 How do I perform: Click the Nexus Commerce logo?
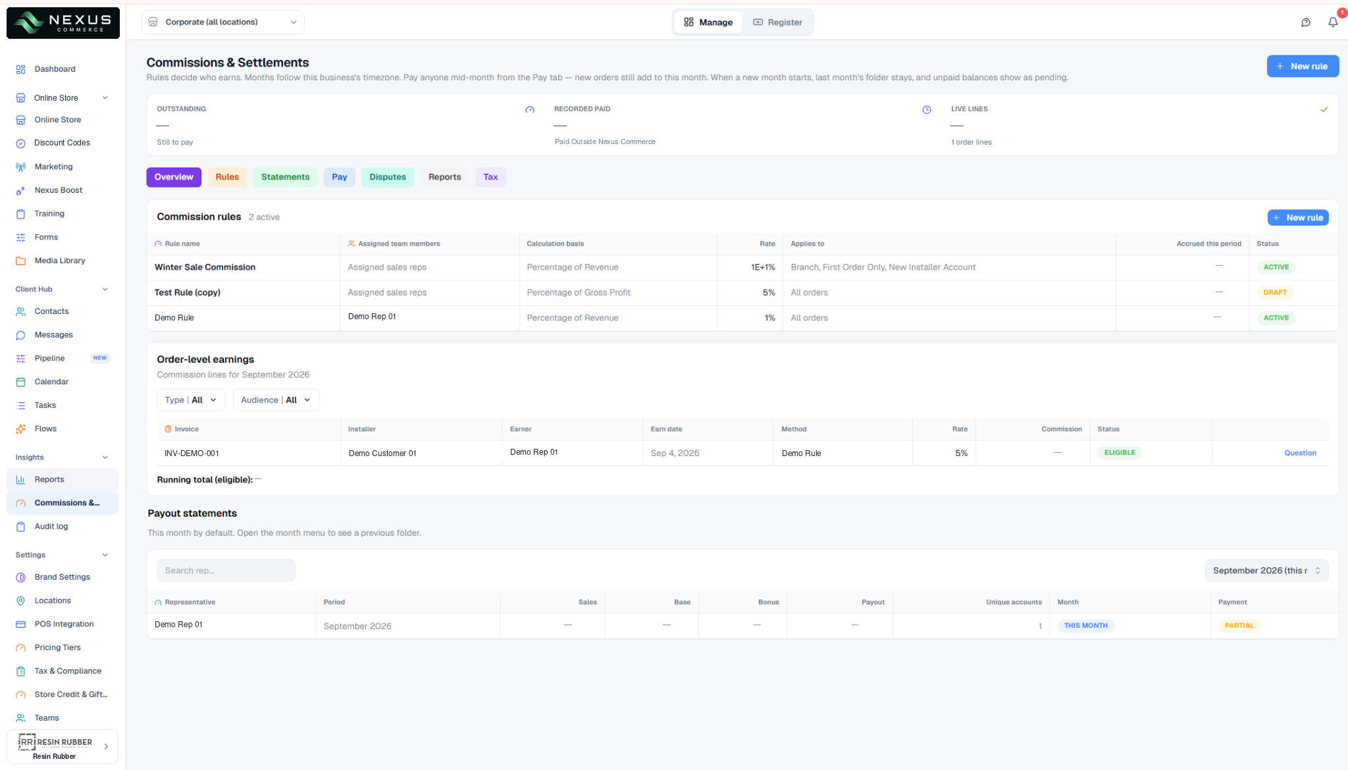click(63, 23)
